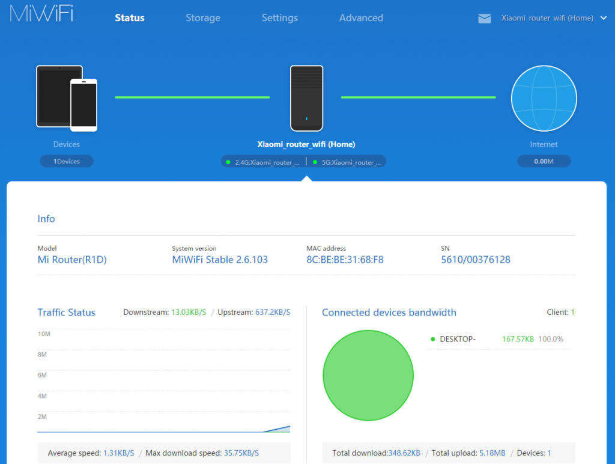Click the green dot beside 5G network
615x464 pixels.
pyautogui.click(x=315, y=162)
